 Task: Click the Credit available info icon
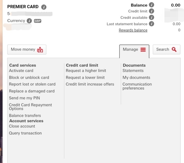151,18
